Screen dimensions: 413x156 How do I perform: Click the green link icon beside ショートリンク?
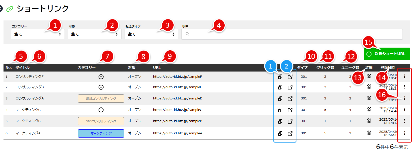pos(10,9)
